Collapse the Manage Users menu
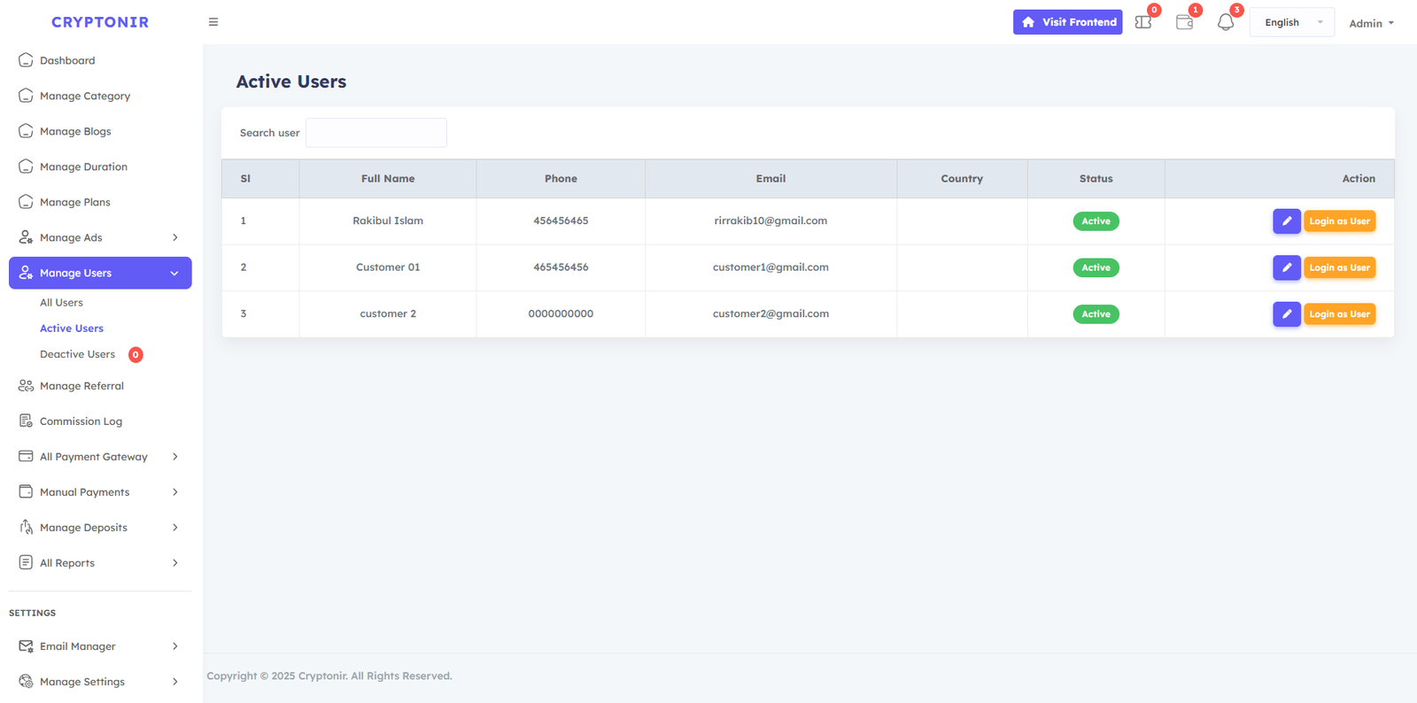This screenshot has width=1417, height=703. (x=174, y=273)
